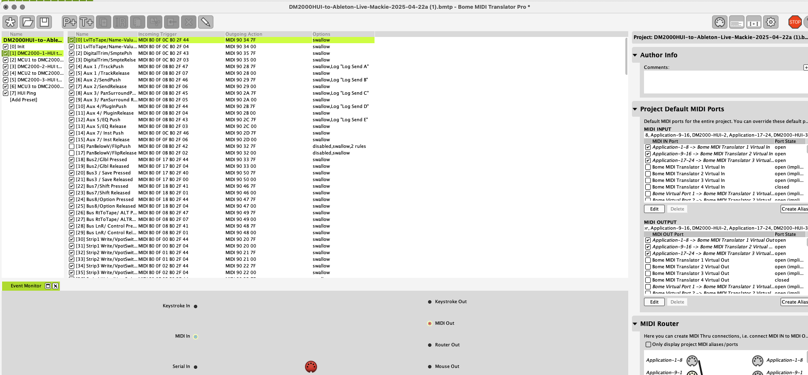Enable translator [16] PanBelowV/FlipPush checkbox

(71, 147)
